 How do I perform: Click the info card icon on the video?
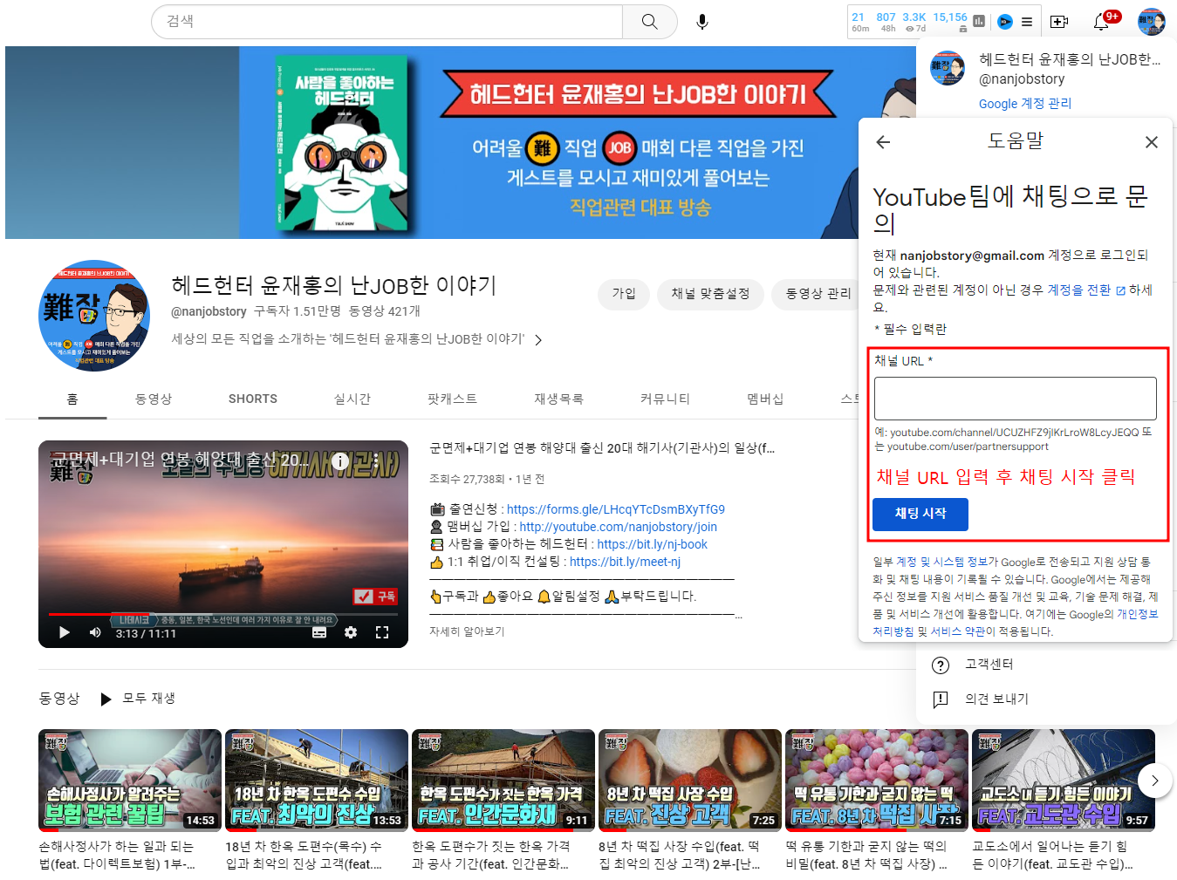pos(340,461)
